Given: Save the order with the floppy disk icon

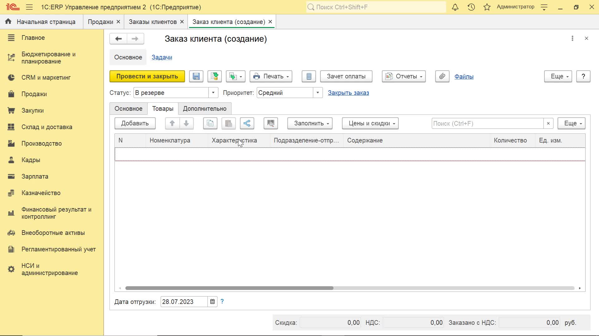Looking at the screenshot, I should (x=196, y=76).
